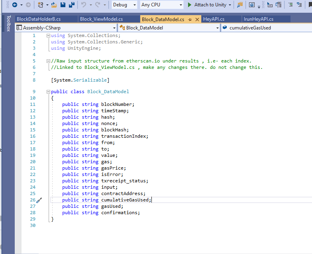Collapse the using directives block

[x=48, y=35]
